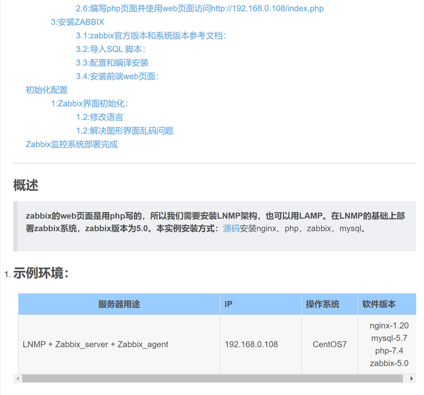Select the CentOS7 table cell
The image size is (424, 395).
(330, 345)
